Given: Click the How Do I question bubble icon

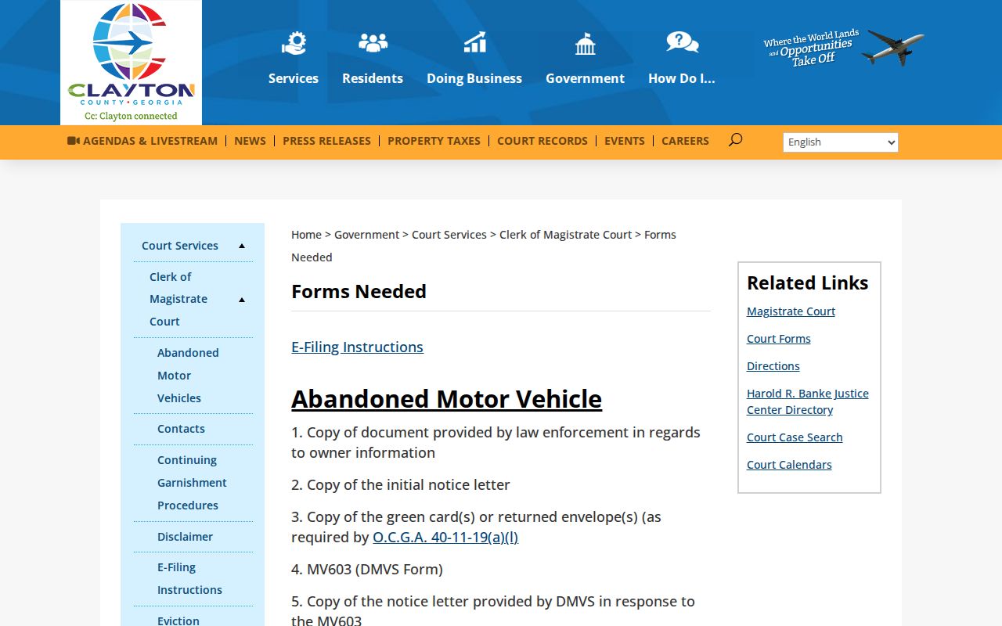Looking at the screenshot, I should [682, 42].
